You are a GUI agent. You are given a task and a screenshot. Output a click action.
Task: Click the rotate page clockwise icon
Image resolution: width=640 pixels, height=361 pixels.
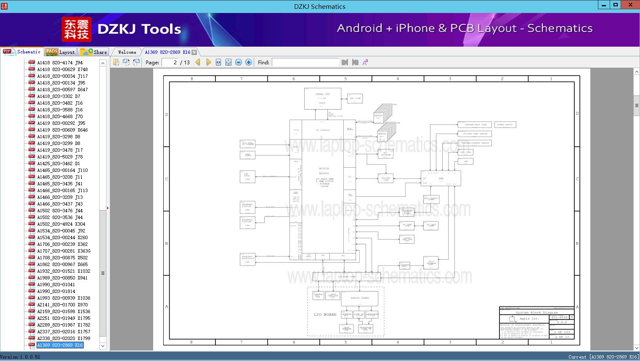pyautogui.click(x=136, y=62)
